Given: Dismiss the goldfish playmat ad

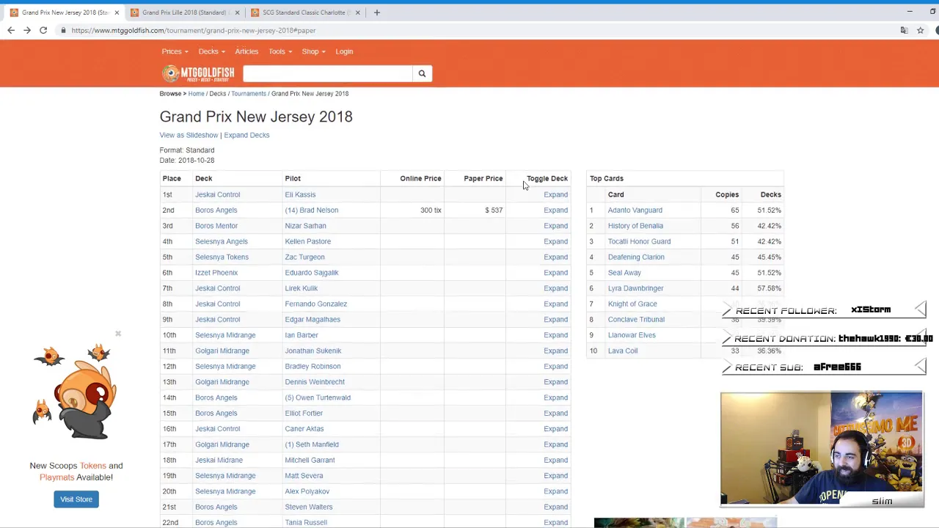Looking at the screenshot, I should click(117, 334).
